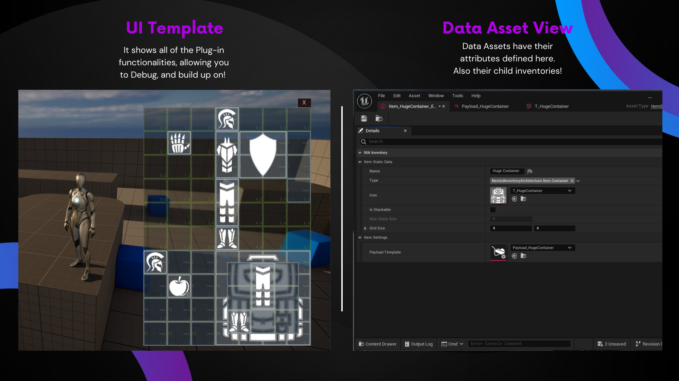Browse to Payload_HugeContainer asset icon

[x=523, y=256]
